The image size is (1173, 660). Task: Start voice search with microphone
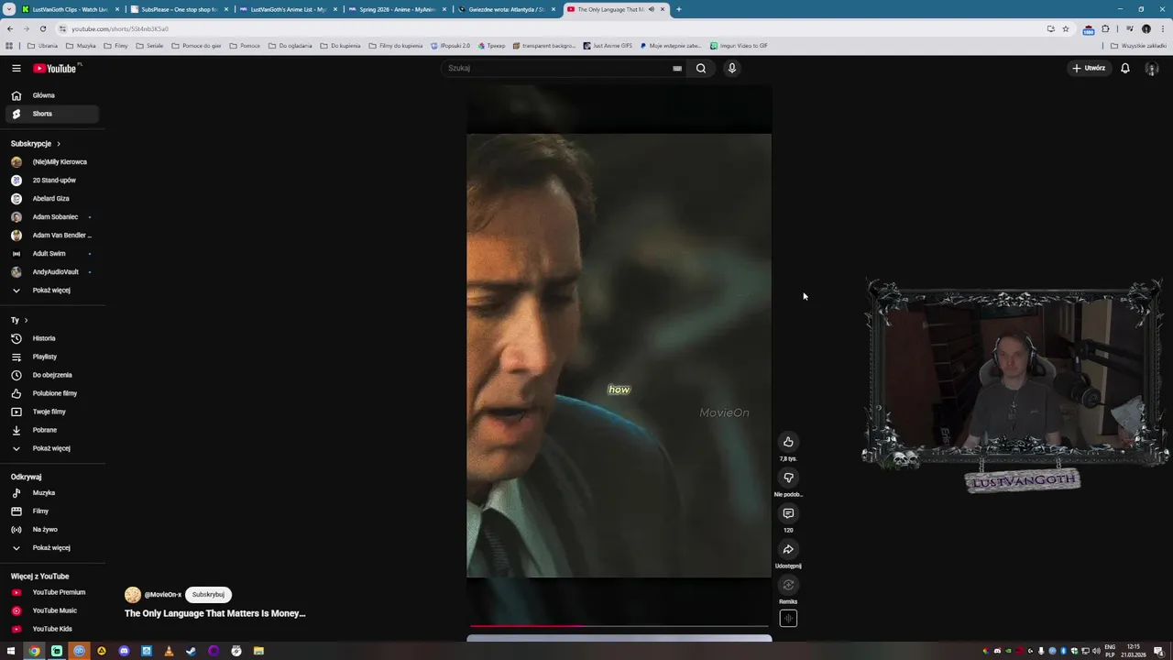tap(731, 68)
